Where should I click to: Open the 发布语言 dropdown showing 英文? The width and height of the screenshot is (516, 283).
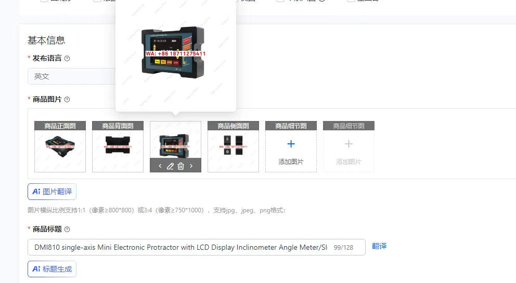tap(72, 76)
